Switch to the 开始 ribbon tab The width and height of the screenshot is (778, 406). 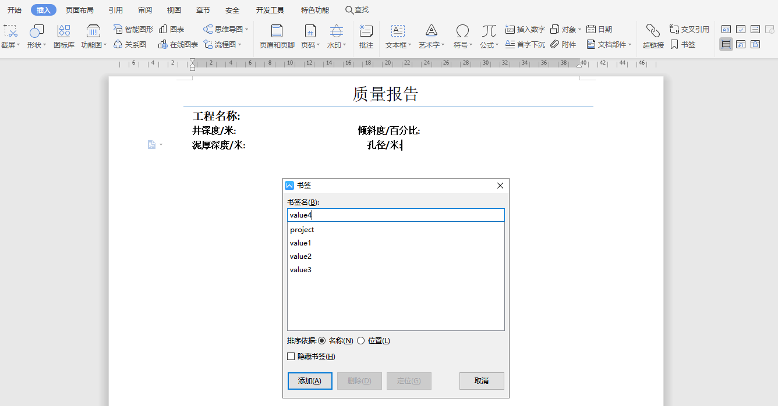pyautogui.click(x=15, y=9)
